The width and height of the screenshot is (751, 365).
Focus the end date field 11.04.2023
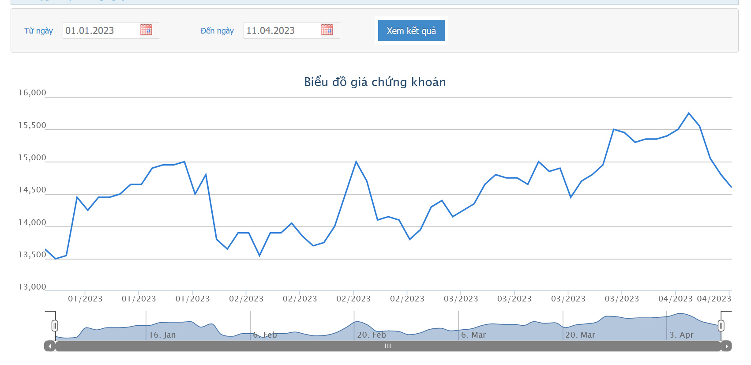[282, 30]
